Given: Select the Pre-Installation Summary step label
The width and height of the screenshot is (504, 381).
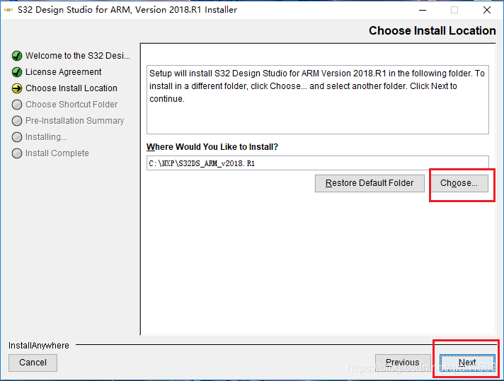Looking at the screenshot, I should (x=74, y=121).
